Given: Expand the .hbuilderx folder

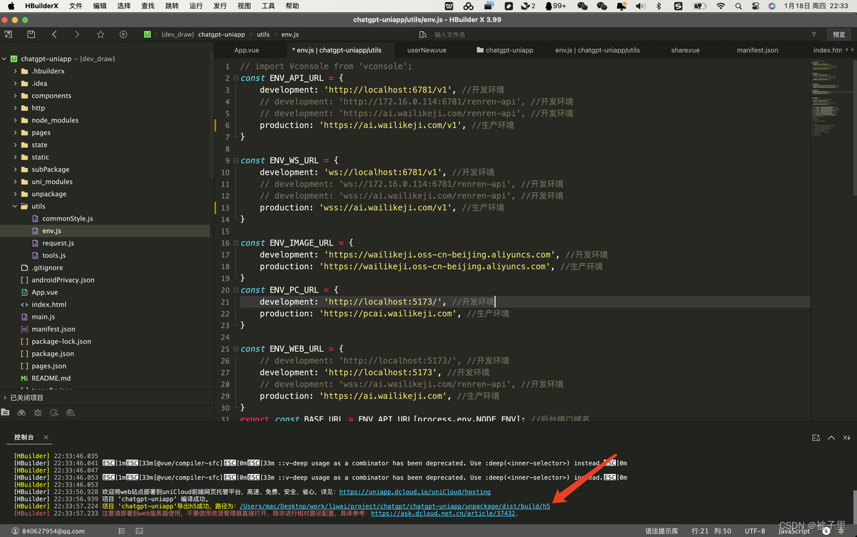Looking at the screenshot, I should tap(15, 71).
